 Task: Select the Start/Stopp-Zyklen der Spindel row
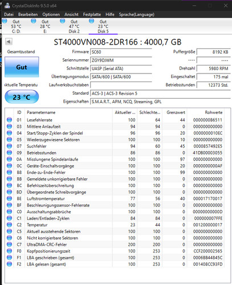(115, 133)
